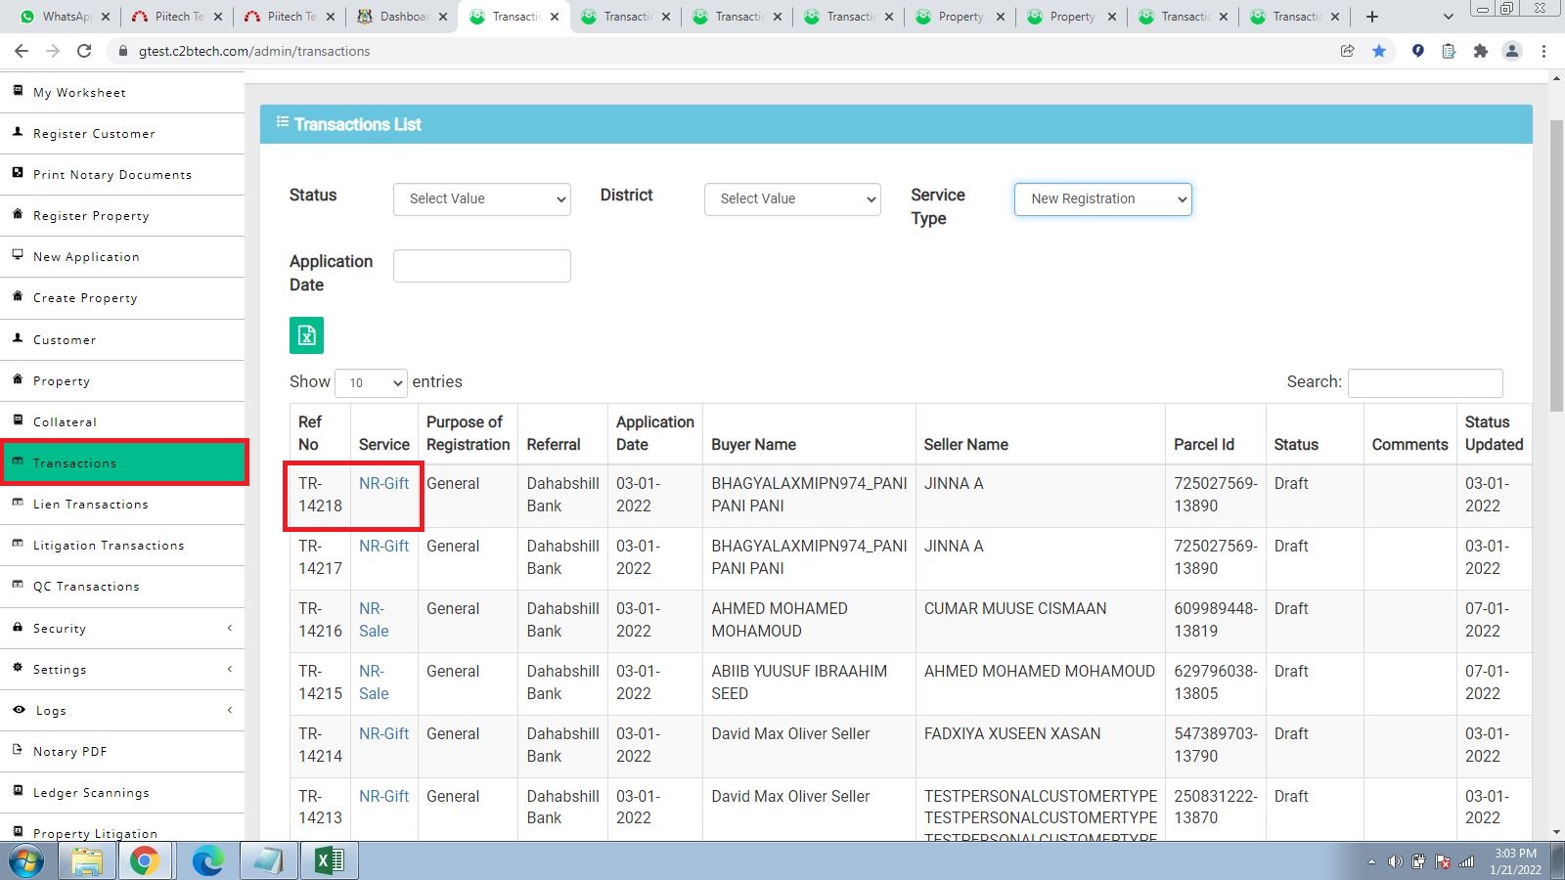Image resolution: width=1565 pixels, height=880 pixels.
Task: Sort by the Status Updated column header
Action: (x=1494, y=433)
